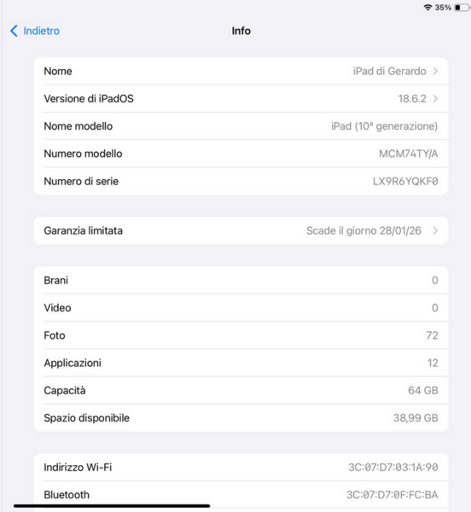Open the Nome row
This screenshot has width=471, height=512.
[241, 71]
